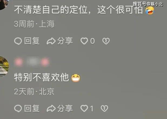Tap the reply bubble icon on the Shanghai comment
This screenshot has height=119, width=167.
click(18, 41)
